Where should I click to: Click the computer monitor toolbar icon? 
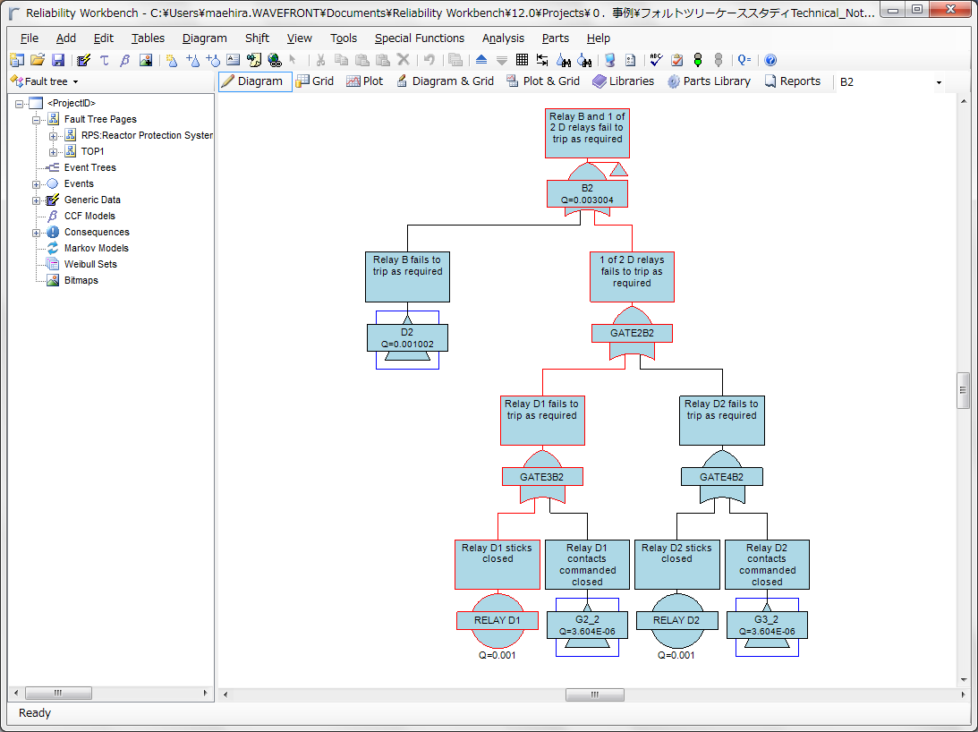tap(610, 60)
